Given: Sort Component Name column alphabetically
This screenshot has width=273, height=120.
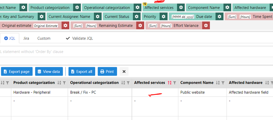Looking at the screenshot, I should click(218, 83).
